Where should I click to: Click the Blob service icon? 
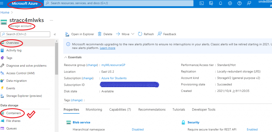tap(69, 122)
